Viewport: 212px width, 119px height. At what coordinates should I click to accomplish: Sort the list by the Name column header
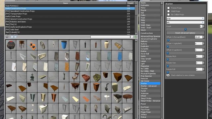tap(66, 3)
